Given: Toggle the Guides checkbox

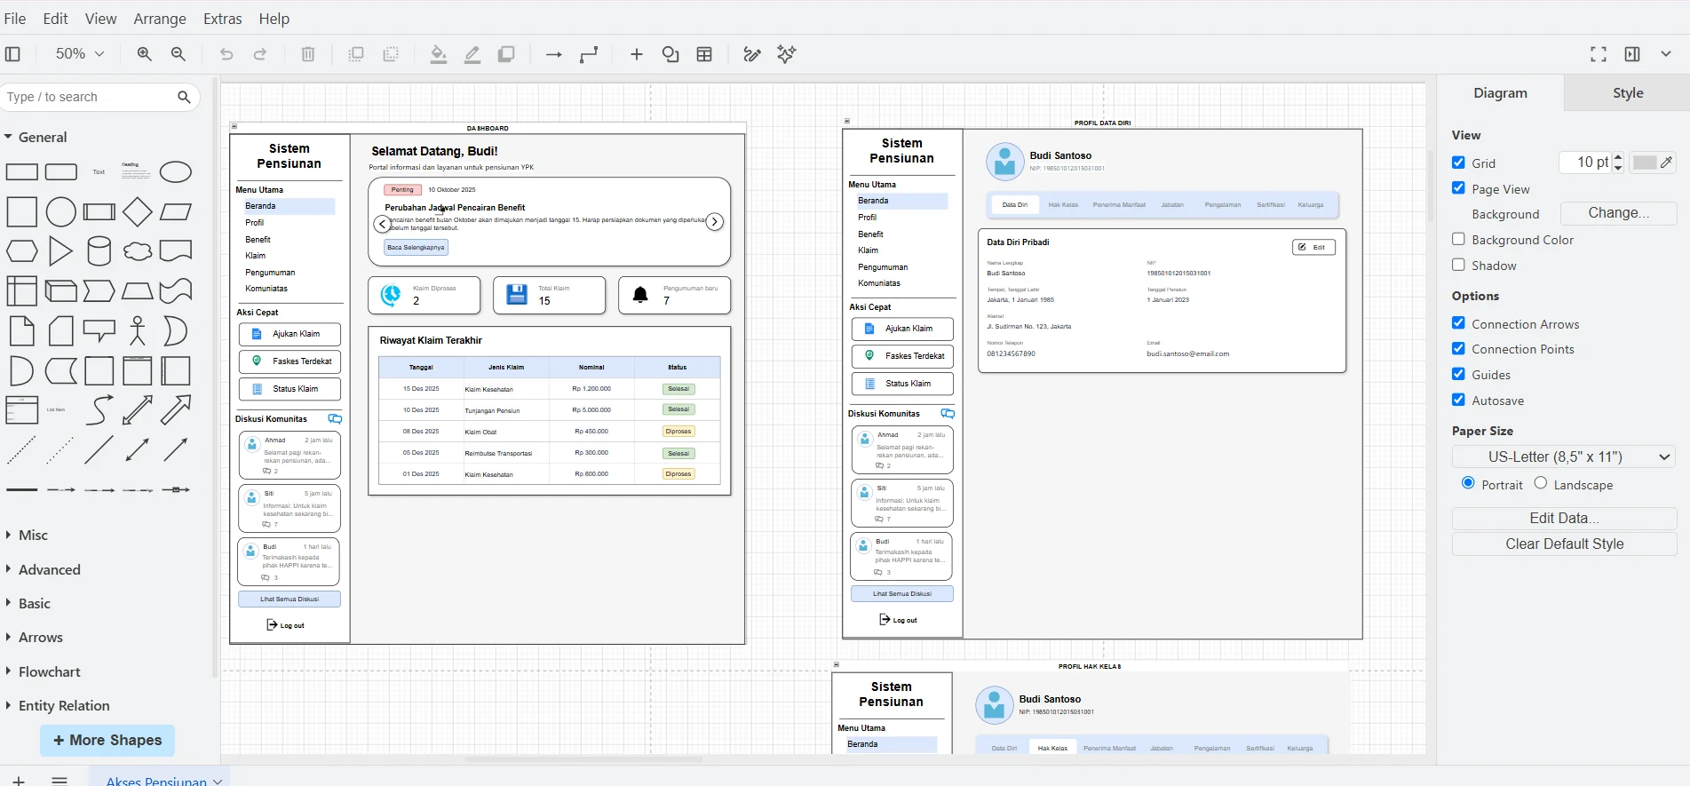Looking at the screenshot, I should pos(1458,374).
